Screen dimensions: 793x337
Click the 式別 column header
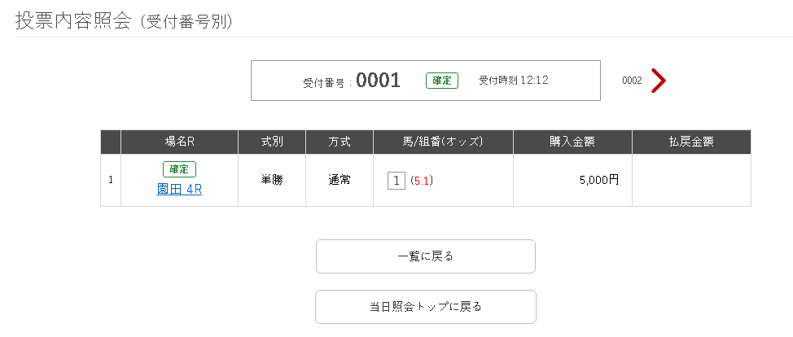pyautogui.click(x=272, y=142)
